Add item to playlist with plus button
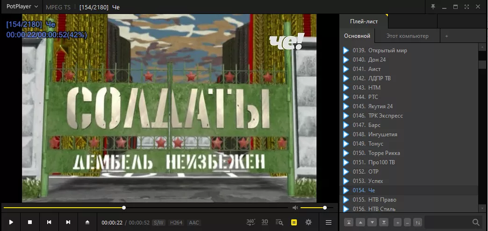This screenshot has height=231, width=488. (397, 222)
